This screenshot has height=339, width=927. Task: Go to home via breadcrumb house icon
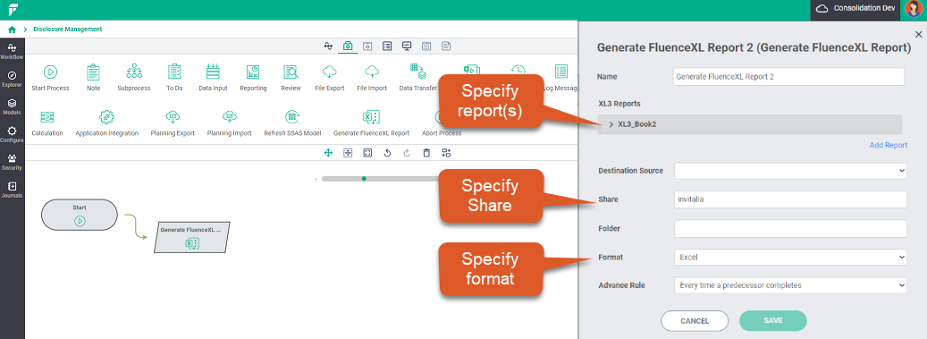tap(12, 29)
